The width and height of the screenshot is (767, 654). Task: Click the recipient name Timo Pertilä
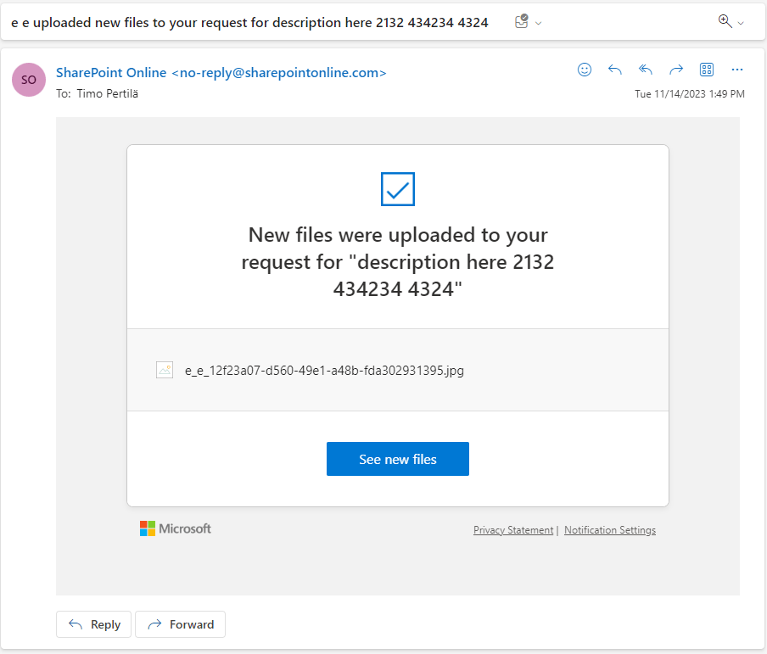pos(108,94)
